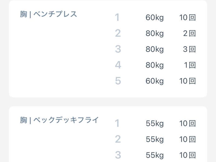Select set number 1 of ベンチプレス

point(117,18)
